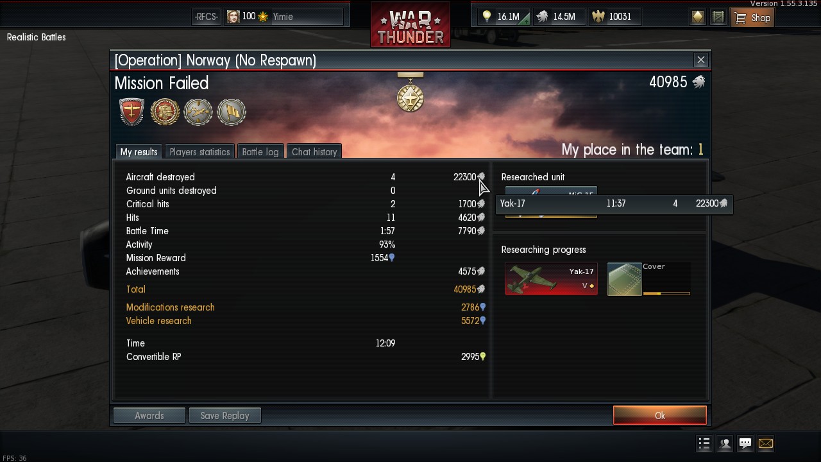Open the chat speech bubble icon
This screenshot has height=462, width=821.
pos(745,443)
